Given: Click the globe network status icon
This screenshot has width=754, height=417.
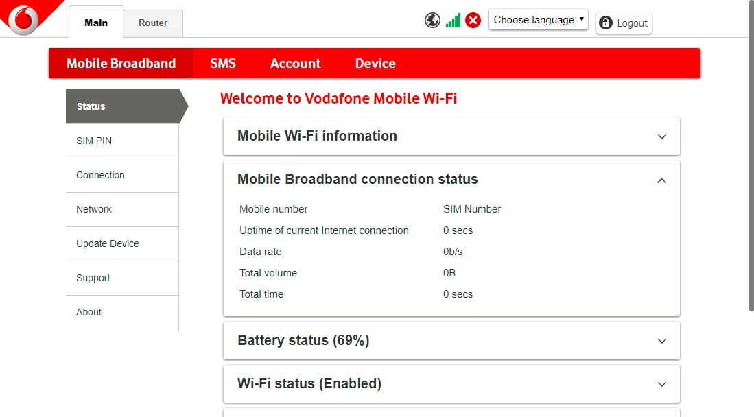Looking at the screenshot, I should [x=432, y=20].
